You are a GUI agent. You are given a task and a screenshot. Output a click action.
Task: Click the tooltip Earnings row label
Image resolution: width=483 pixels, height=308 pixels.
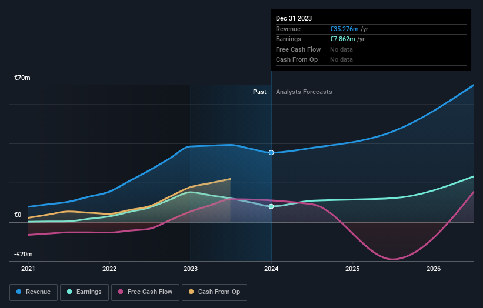[x=288, y=39]
